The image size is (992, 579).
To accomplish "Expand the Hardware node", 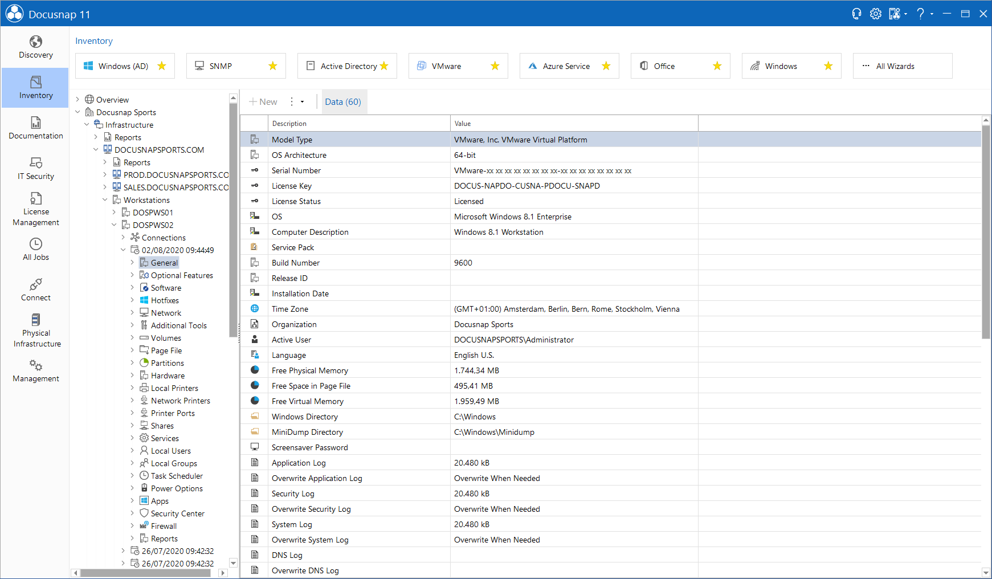I will coord(132,376).
